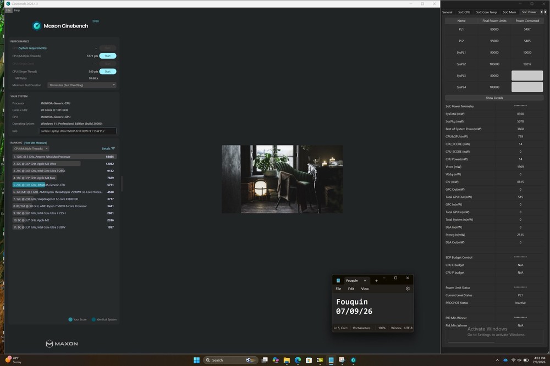Select the Snapdragon X 12-core ranking row

tap(63, 199)
